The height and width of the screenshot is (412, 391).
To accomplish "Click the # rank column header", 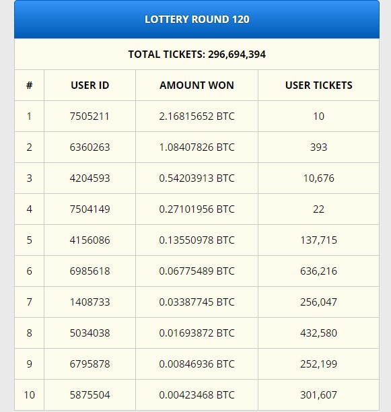I will click(x=29, y=85).
